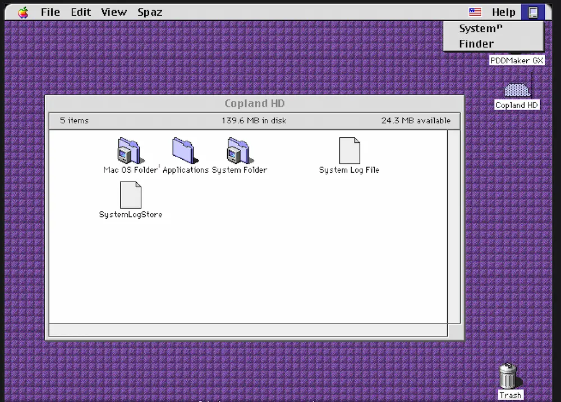Viewport: 561px width, 402px height.
Task: Select the Mac OS Folder icon
Action: pos(130,151)
